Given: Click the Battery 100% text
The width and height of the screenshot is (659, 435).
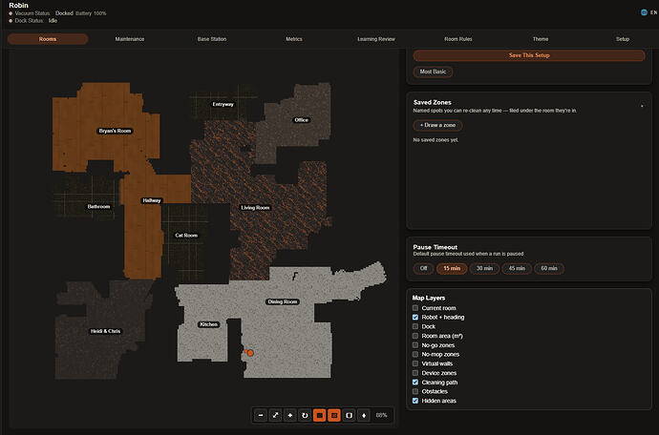Looking at the screenshot, I should [91, 13].
